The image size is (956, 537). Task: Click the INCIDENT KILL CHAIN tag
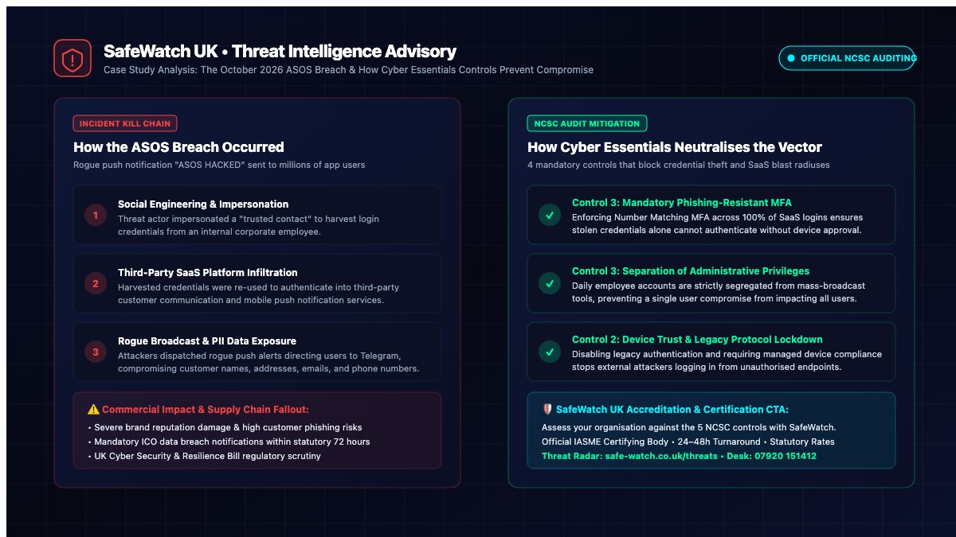coord(125,123)
